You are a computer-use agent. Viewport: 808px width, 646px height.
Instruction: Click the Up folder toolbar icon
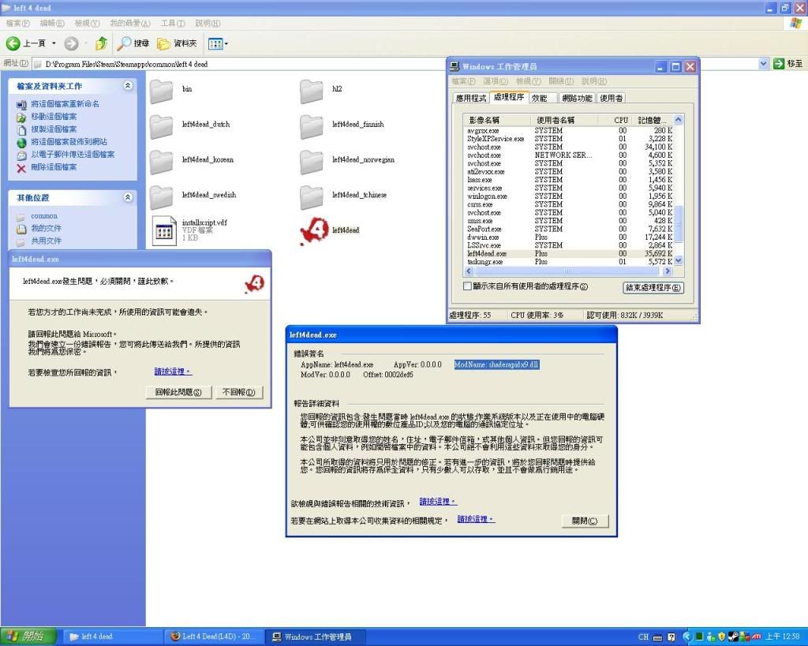pos(101,43)
